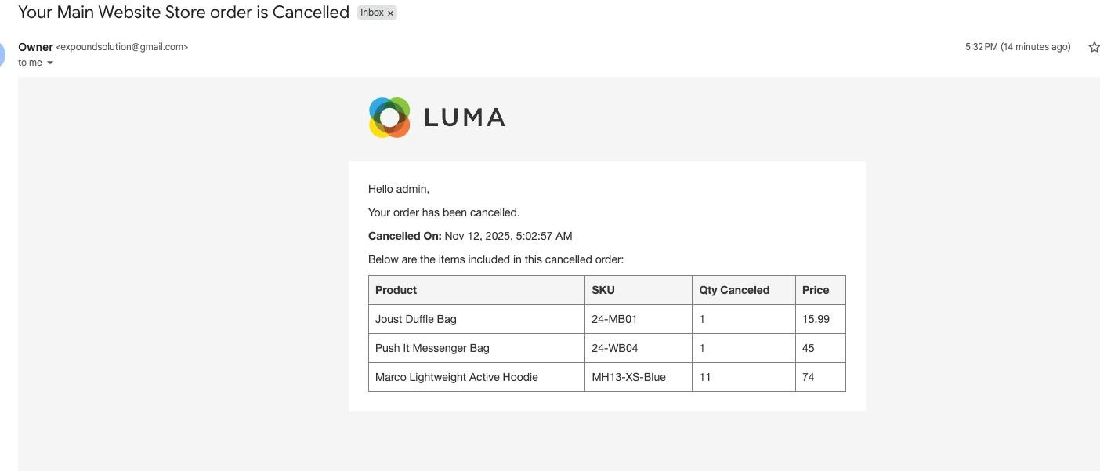
Task: Click the email subject heading
Action: coord(183,13)
